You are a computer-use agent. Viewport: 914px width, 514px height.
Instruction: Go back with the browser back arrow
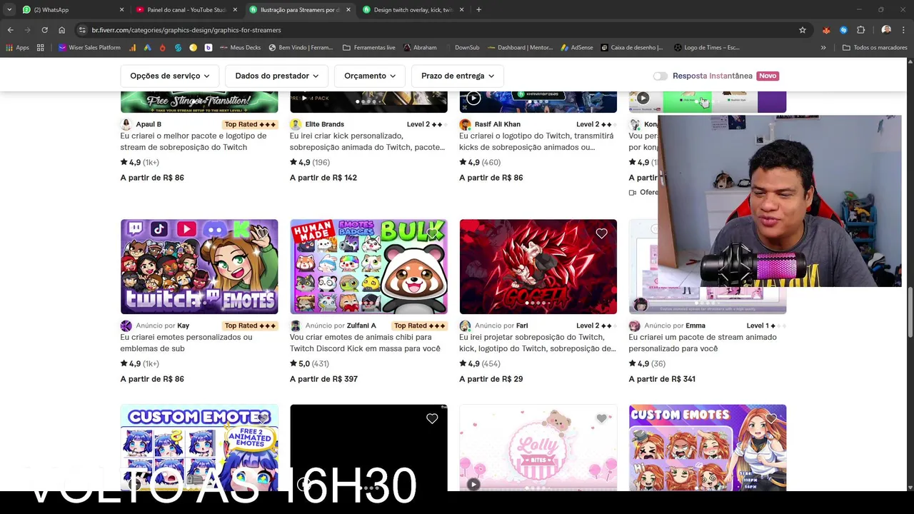coord(10,30)
